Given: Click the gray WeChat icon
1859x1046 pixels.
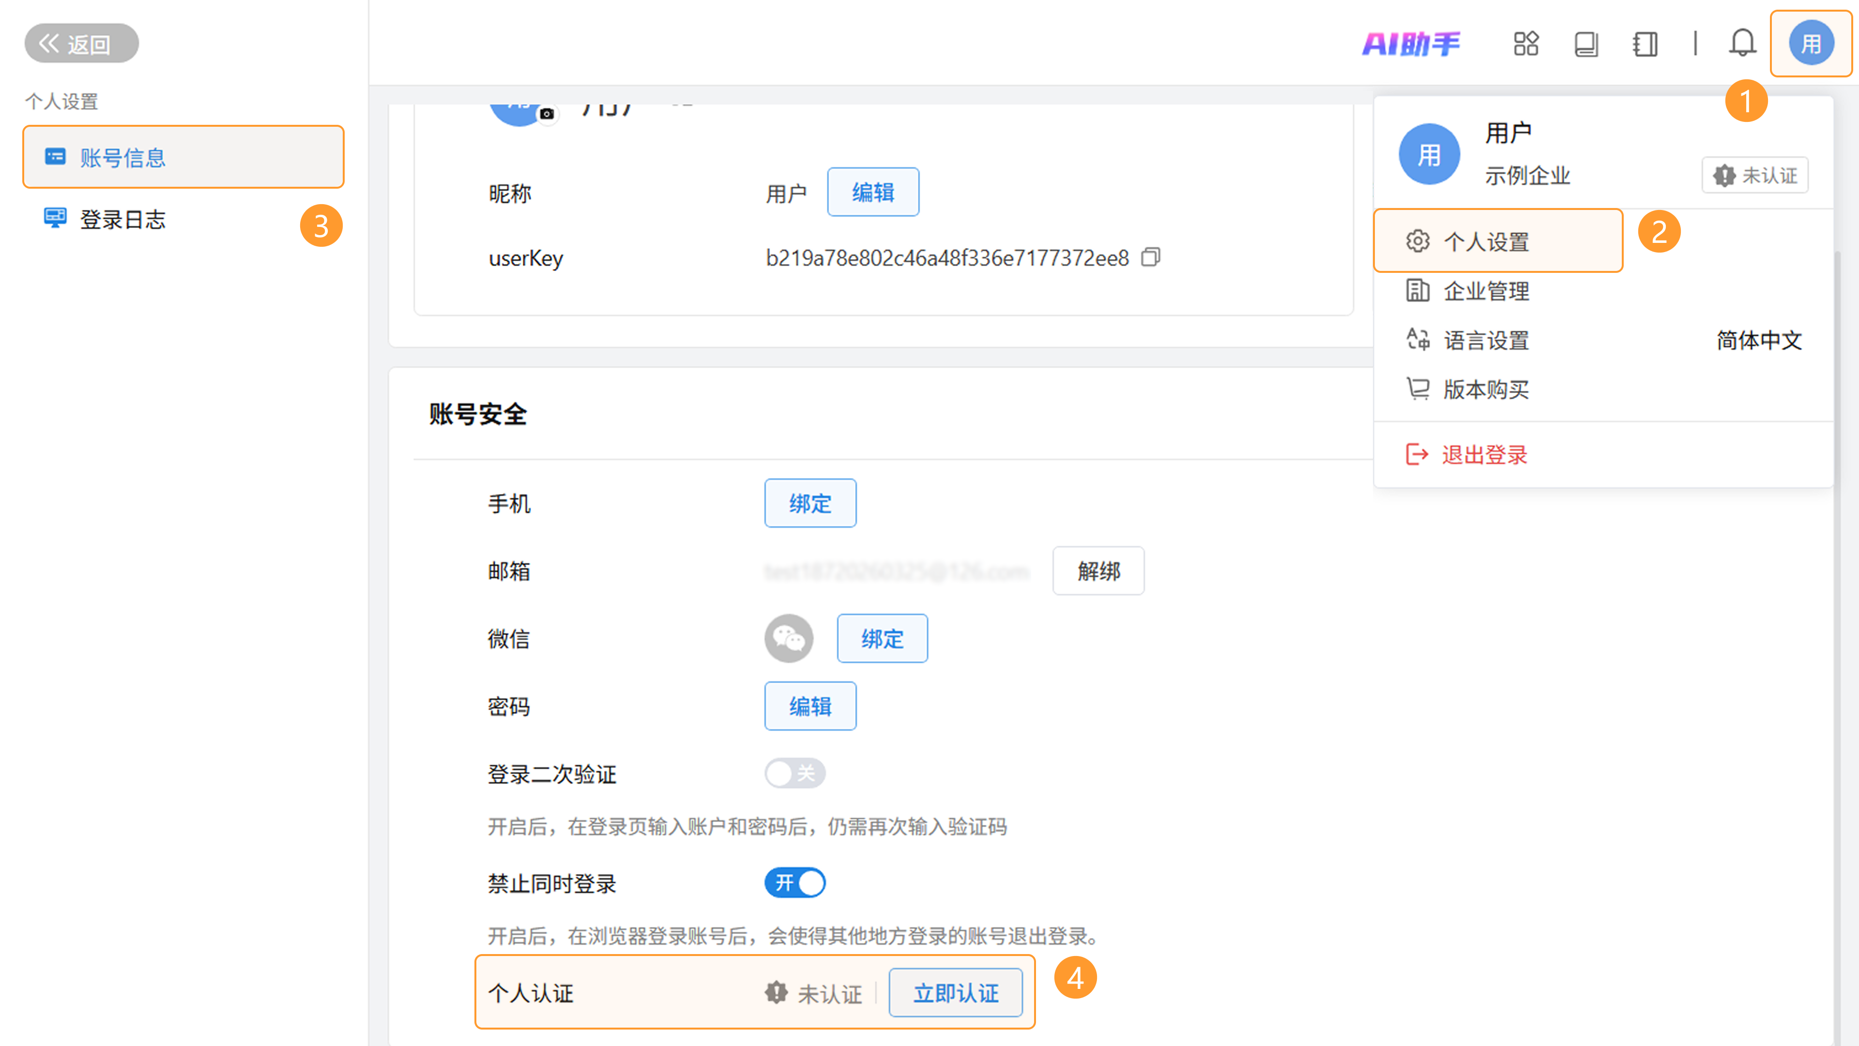Looking at the screenshot, I should (789, 639).
